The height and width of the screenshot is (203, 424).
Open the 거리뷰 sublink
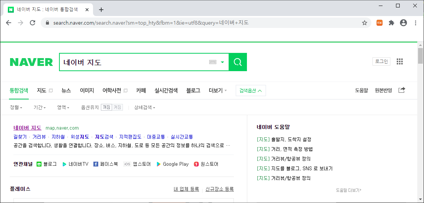point(39,137)
